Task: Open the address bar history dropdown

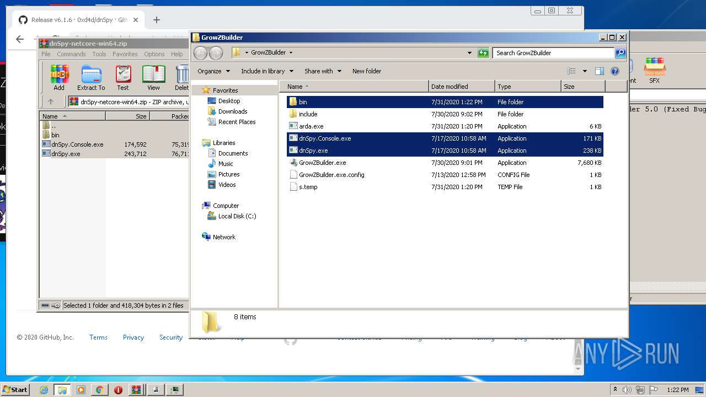Action: click(469, 53)
